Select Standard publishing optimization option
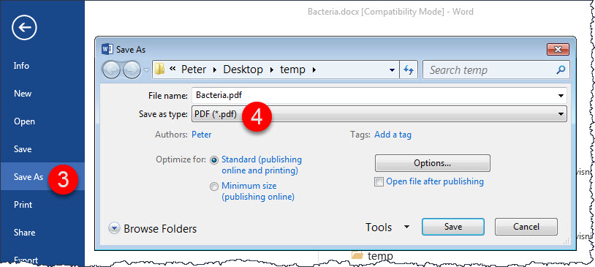 click(x=214, y=160)
